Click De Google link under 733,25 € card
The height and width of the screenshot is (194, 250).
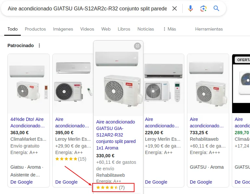click(x=201, y=182)
